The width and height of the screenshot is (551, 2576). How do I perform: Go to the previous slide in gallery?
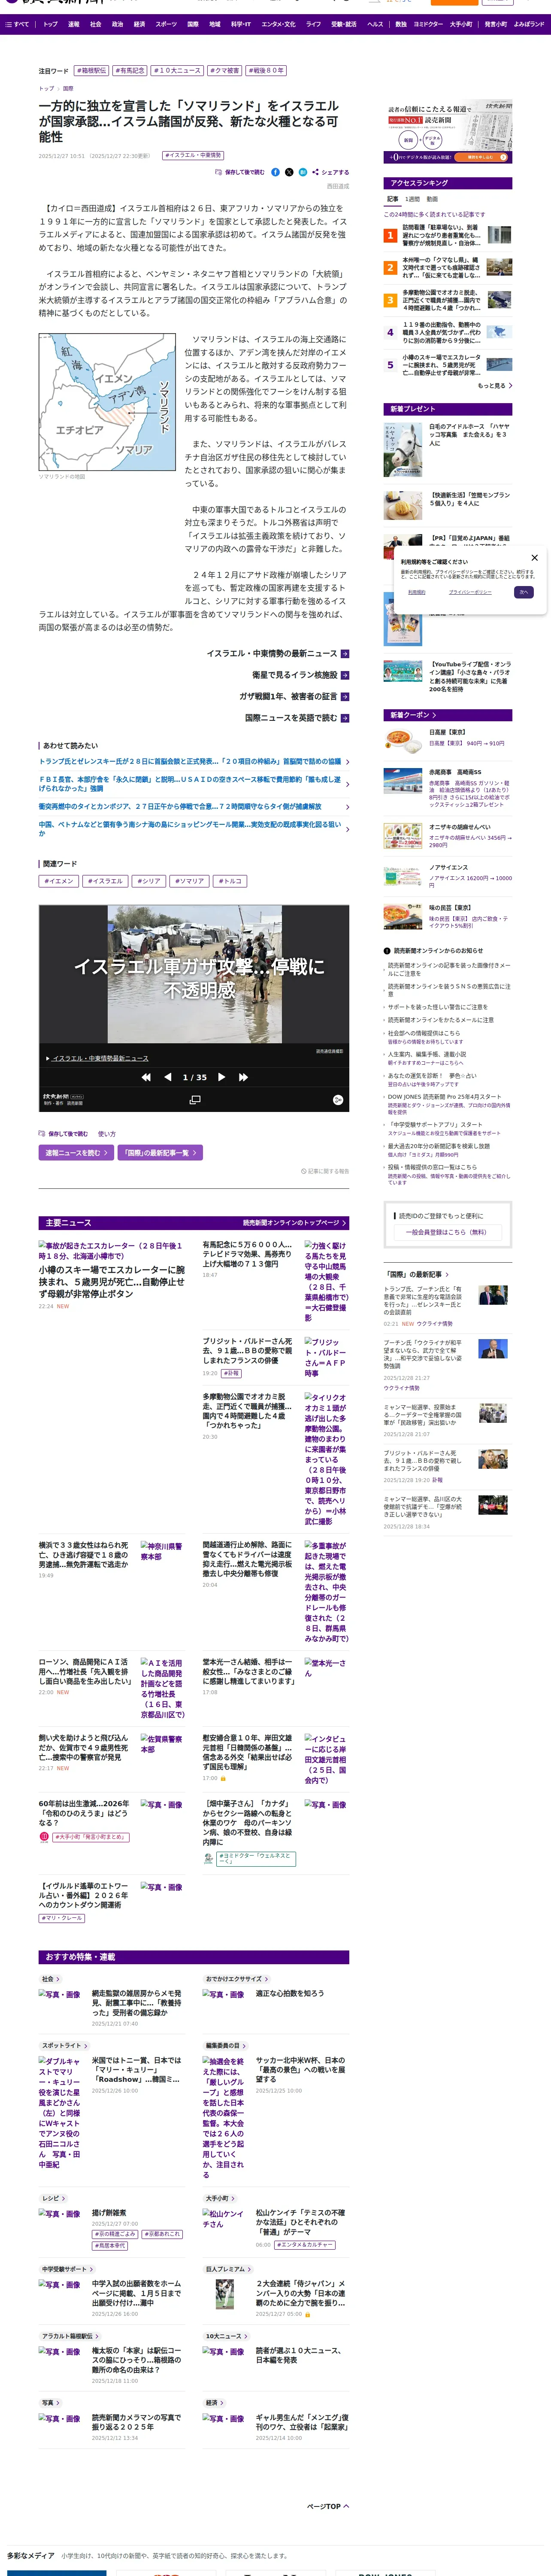[x=167, y=1077]
